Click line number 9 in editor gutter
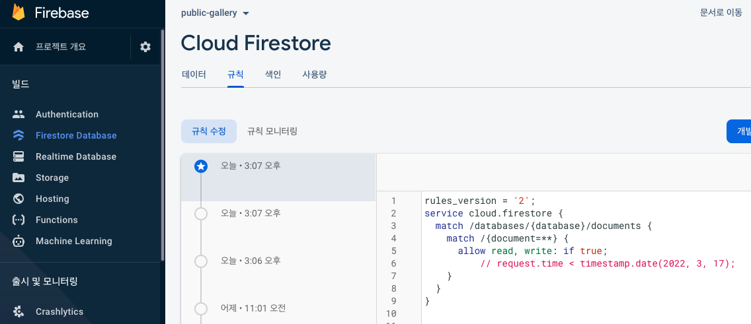This screenshot has width=751, height=324. [x=393, y=301]
